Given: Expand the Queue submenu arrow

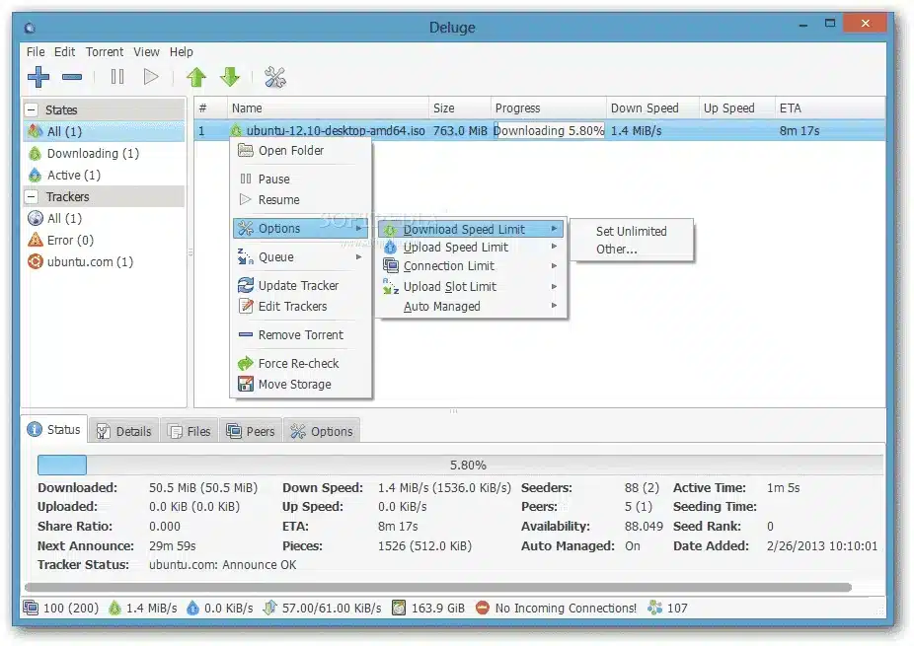Looking at the screenshot, I should [359, 256].
